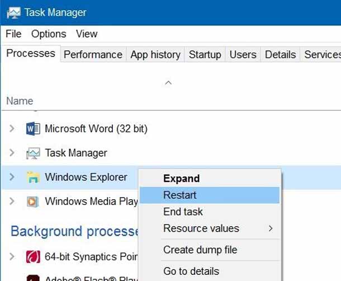Switch to the Startup tab

(x=205, y=54)
